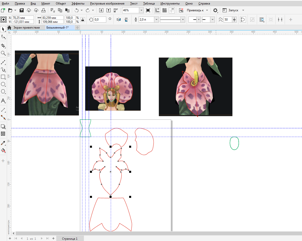Select the Text tool
This screenshot has width=302, height=241.
3,101
